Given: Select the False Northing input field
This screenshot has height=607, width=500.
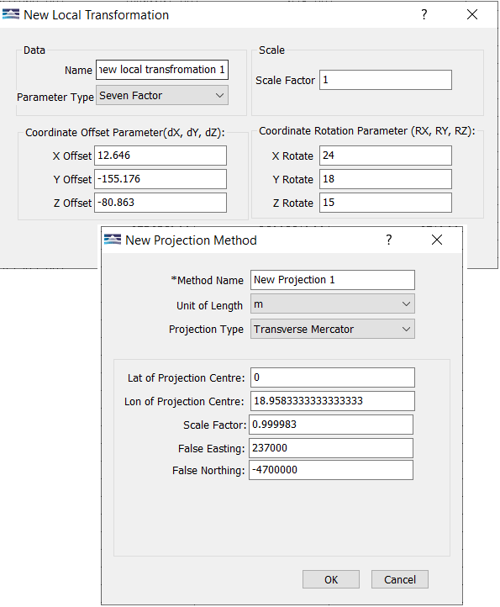Looking at the screenshot, I should click(x=331, y=470).
